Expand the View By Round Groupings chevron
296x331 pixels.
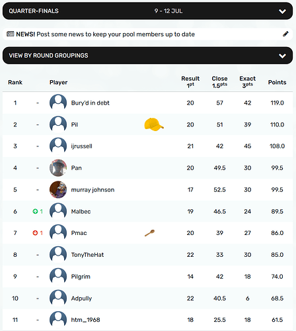[x=282, y=56]
